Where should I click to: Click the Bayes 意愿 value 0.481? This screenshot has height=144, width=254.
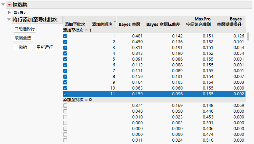tap(137, 36)
